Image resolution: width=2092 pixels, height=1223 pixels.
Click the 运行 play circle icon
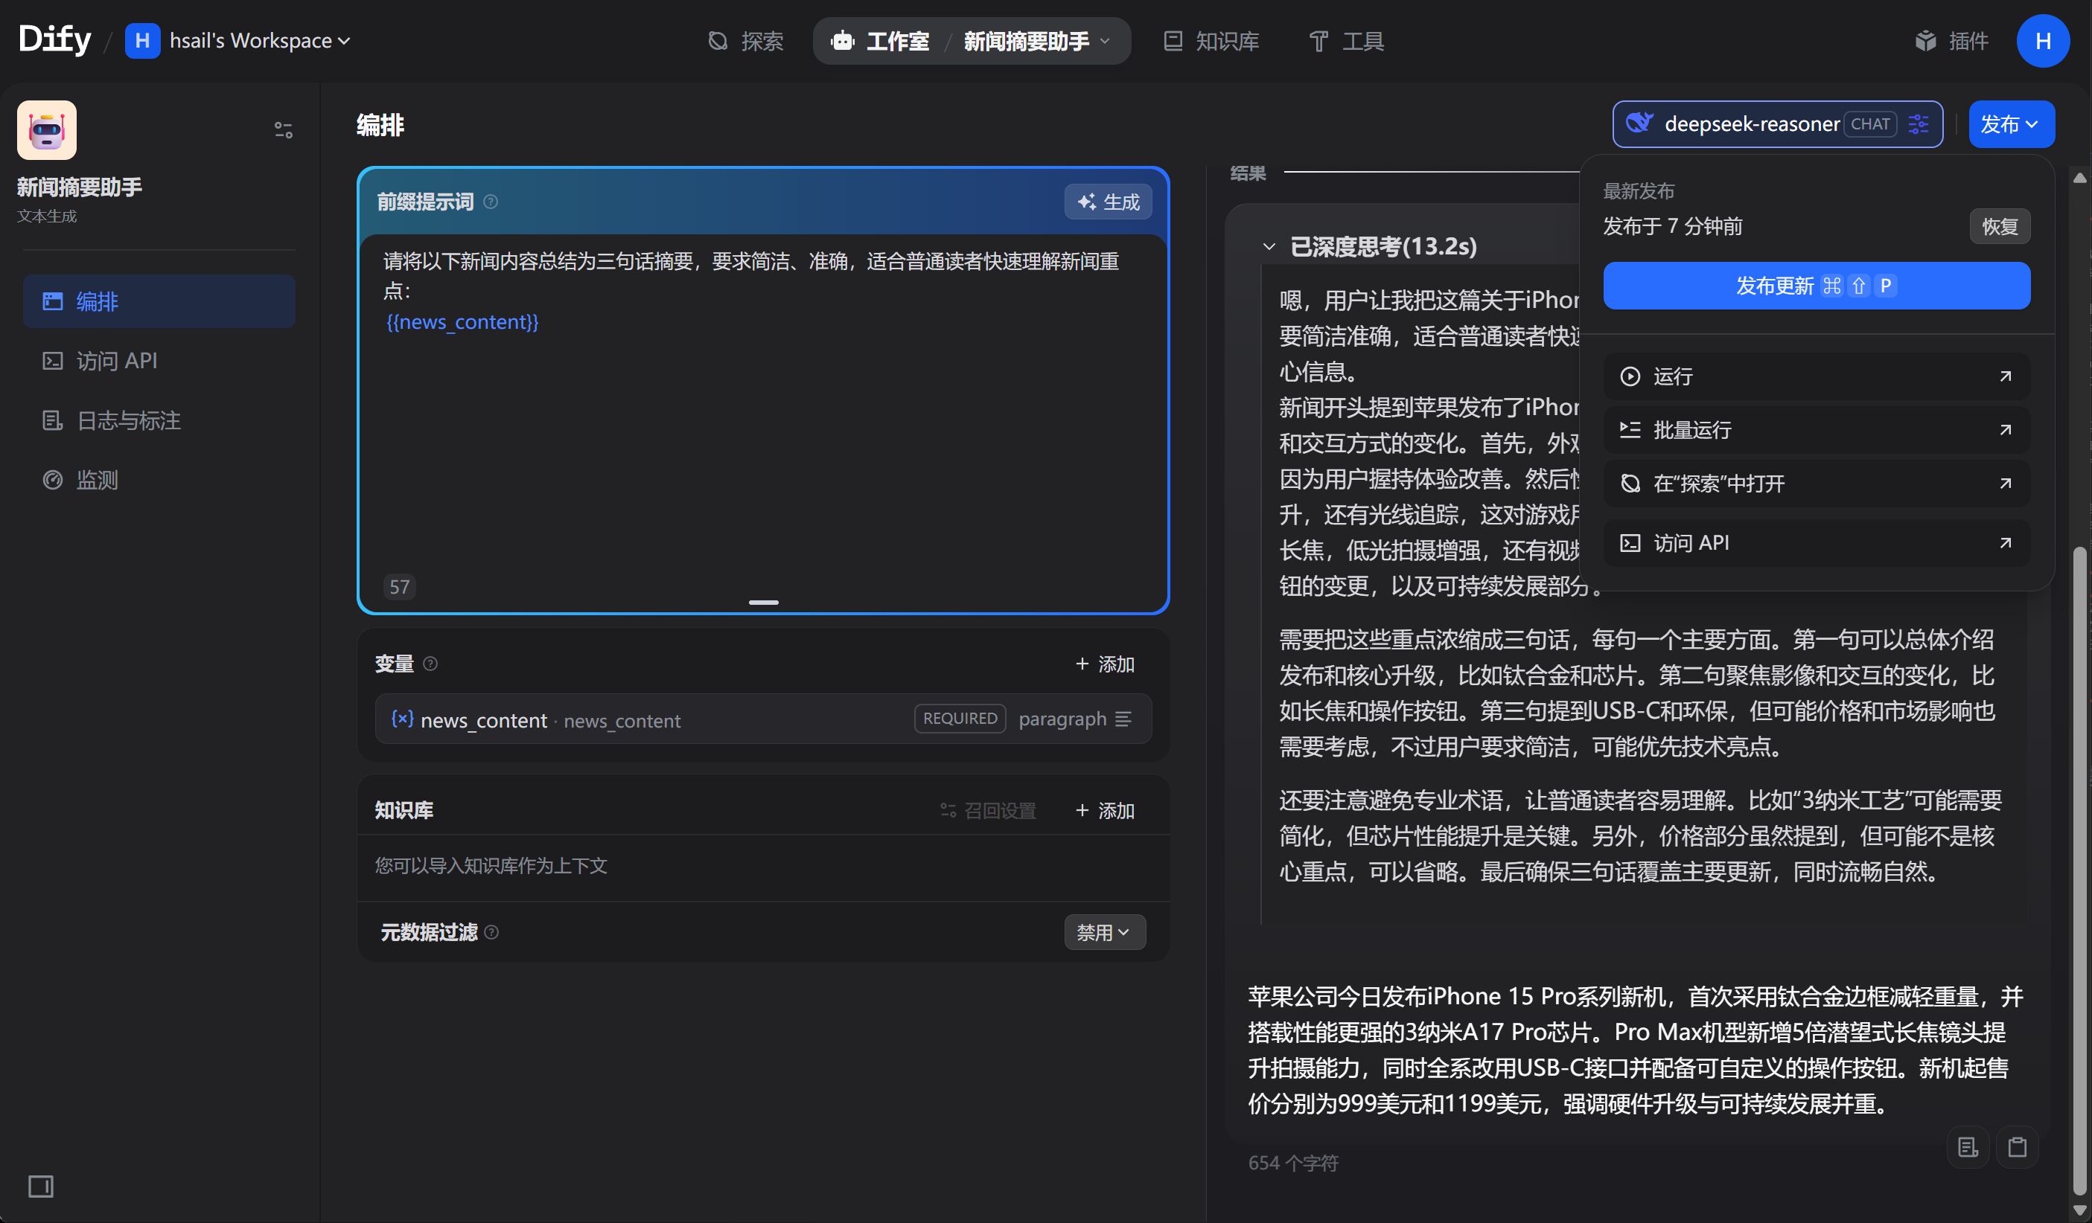point(1630,376)
